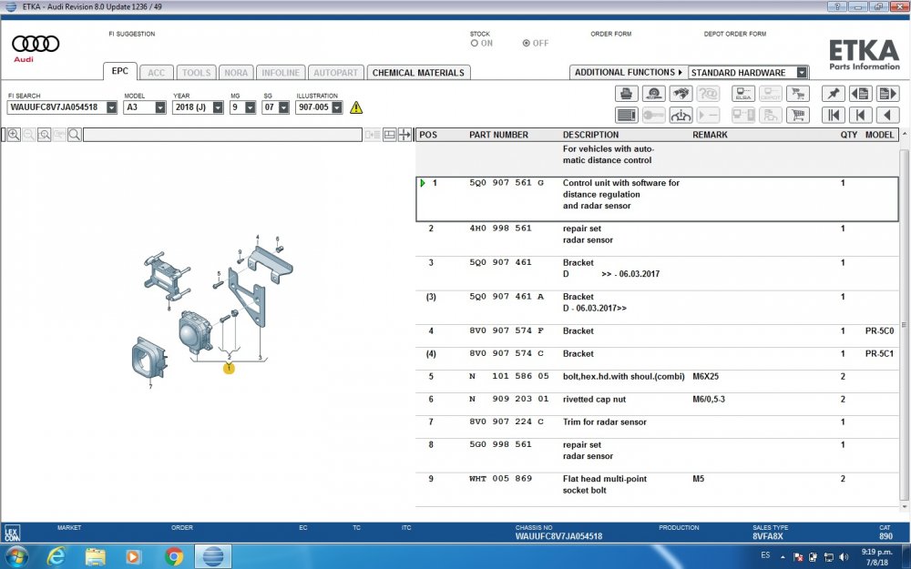This screenshot has width=911, height=569.
Task: Click the Order Form label
Action: 610,34
